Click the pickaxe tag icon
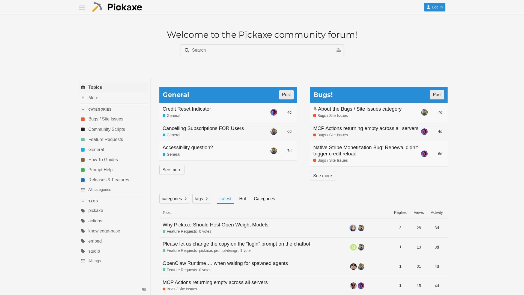524x295 pixels. point(83,211)
